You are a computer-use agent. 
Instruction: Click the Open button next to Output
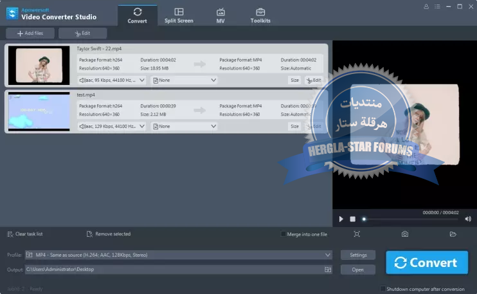357,270
